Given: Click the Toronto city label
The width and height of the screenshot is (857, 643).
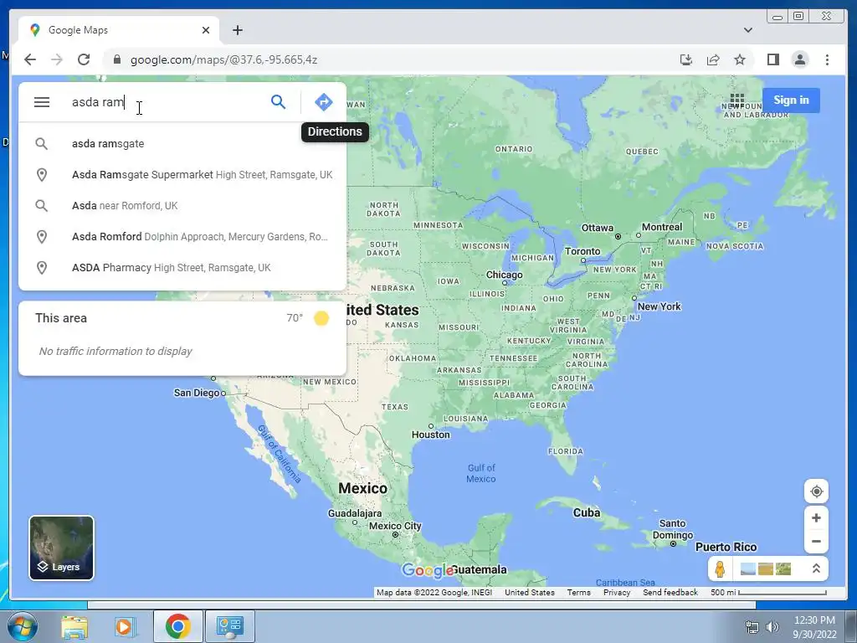Looking at the screenshot, I should pos(582,251).
